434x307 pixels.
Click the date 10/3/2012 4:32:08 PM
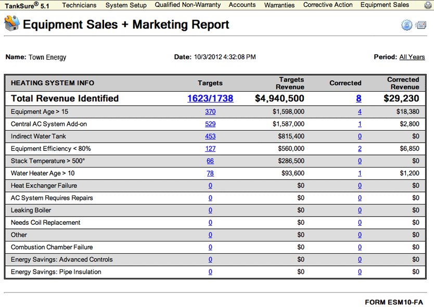[x=225, y=57]
